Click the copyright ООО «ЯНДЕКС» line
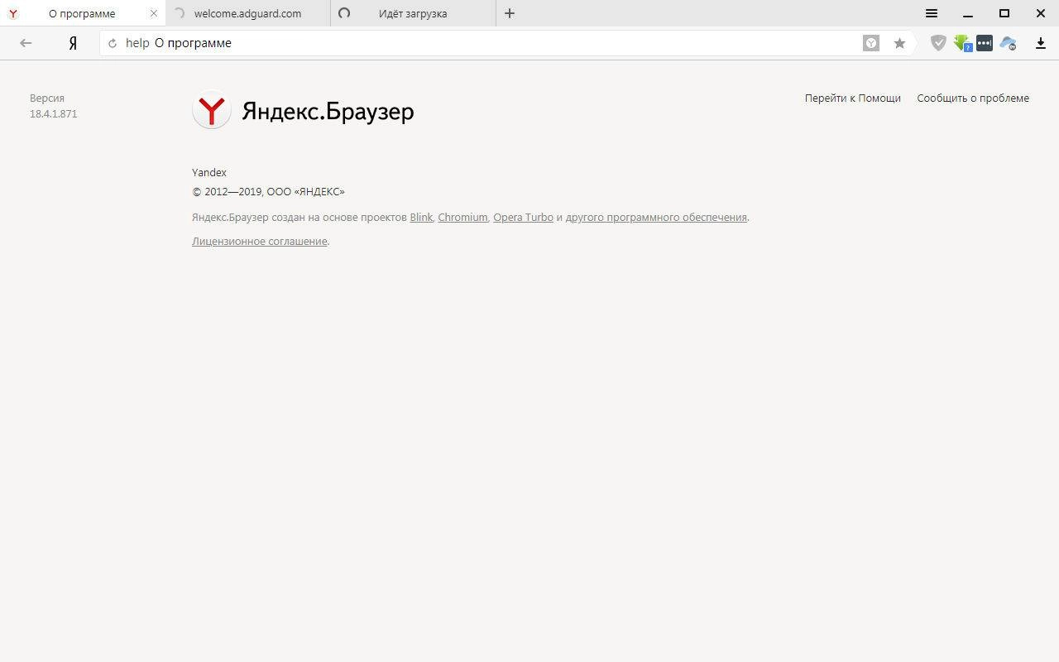The width and height of the screenshot is (1059, 662). [x=268, y=191]
